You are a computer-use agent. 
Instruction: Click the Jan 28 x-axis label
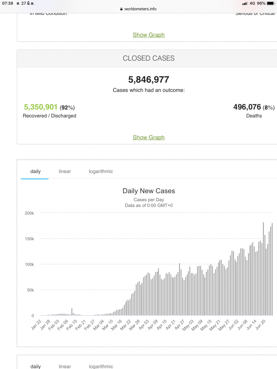click(45, 324)
